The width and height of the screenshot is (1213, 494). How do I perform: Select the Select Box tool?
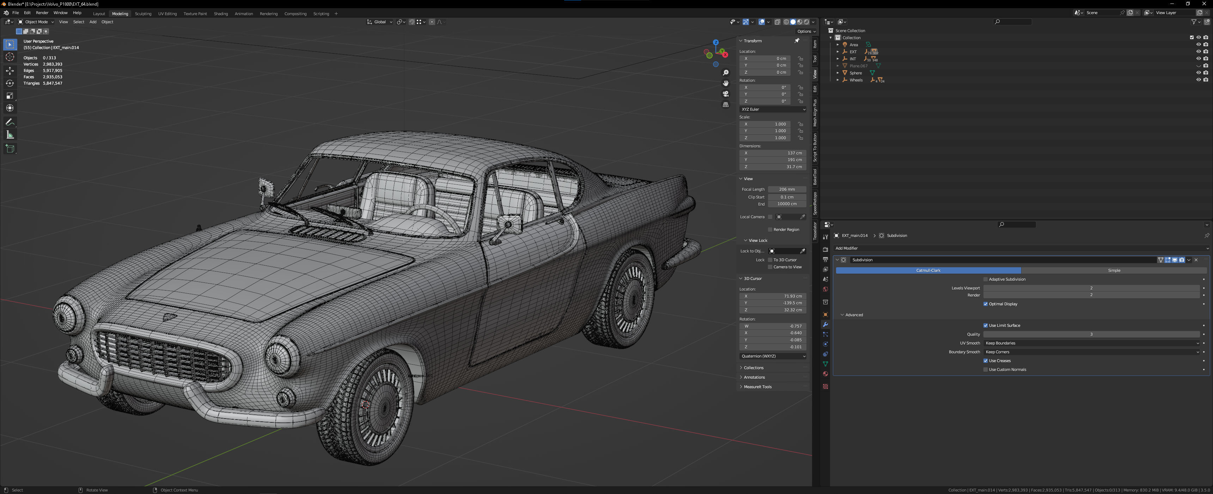[x=10, y=44]
